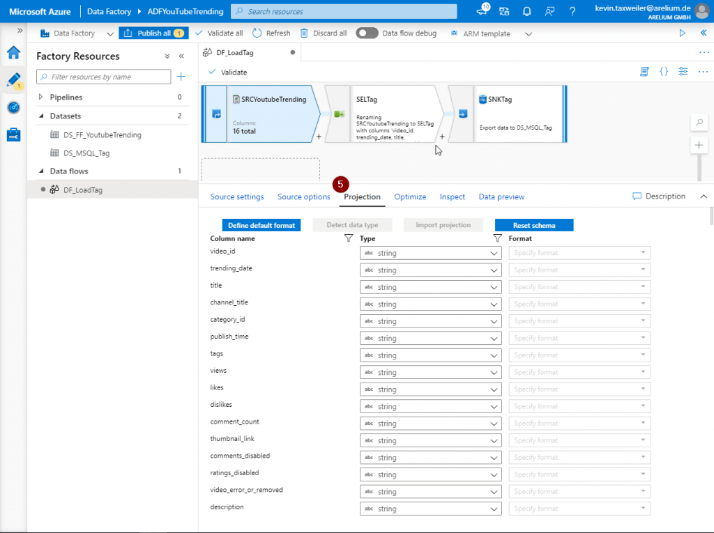Select the Author pencil icon in the left sidebar
The width and height of the screenshot is (714, 533).
tap(14, 80)
